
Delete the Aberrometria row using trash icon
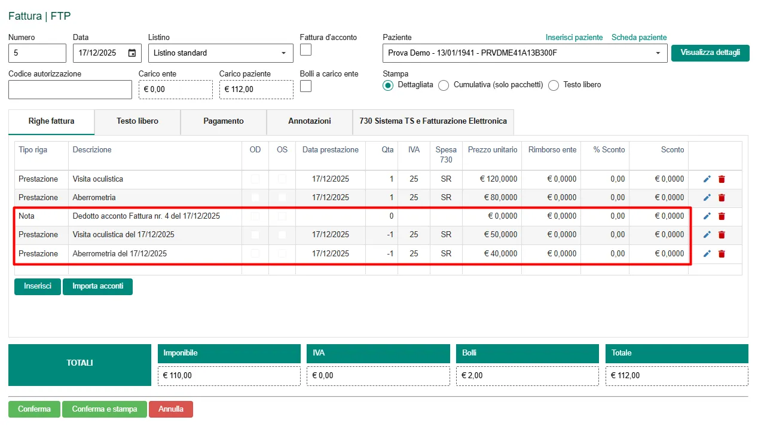point(722,198)
